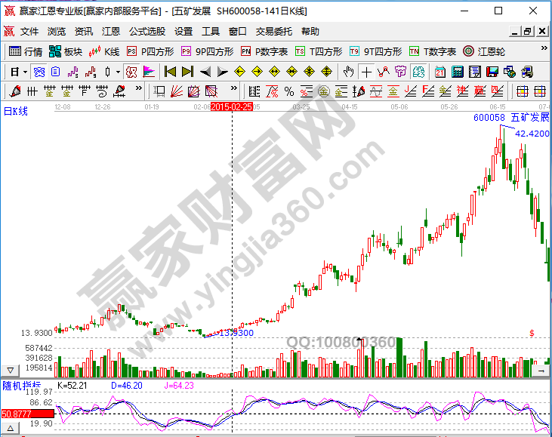Open the 设置 menu
Screen dimensions: 552x437
[x=183, y=32]
